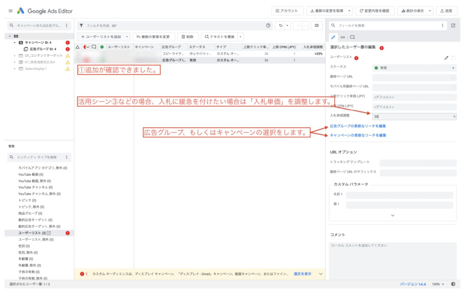The height and width of the screenshot is (293, 465).
Task: Click the 入札単価調整 input field
Action: coord(412,117)
